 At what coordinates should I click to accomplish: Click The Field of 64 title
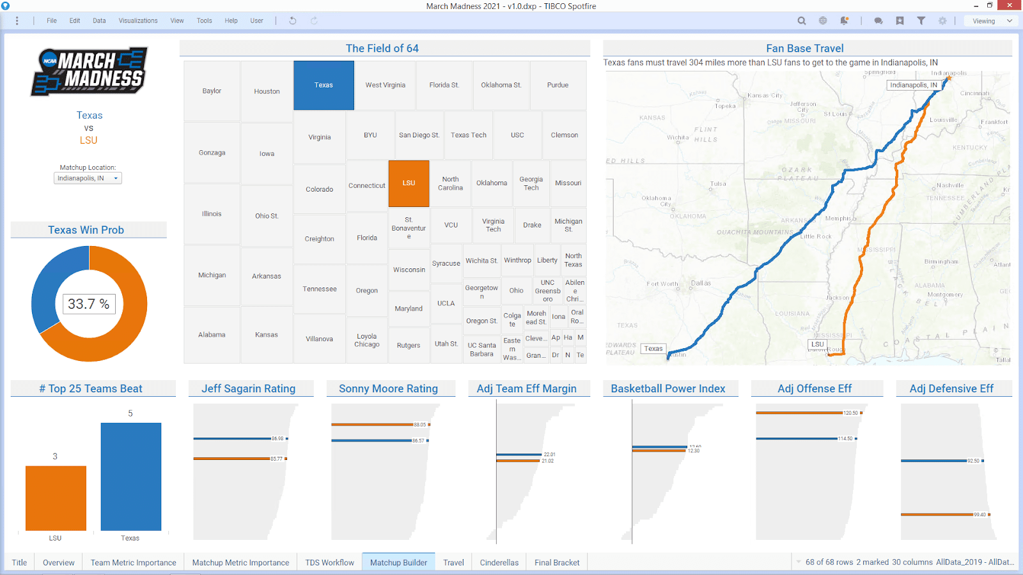(x=382, y=49)
